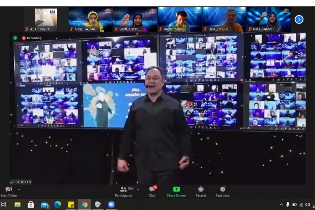Viewport: 315px width, 210px height.
Task: Start recording with the Record button
Action: tap(201, 191)
